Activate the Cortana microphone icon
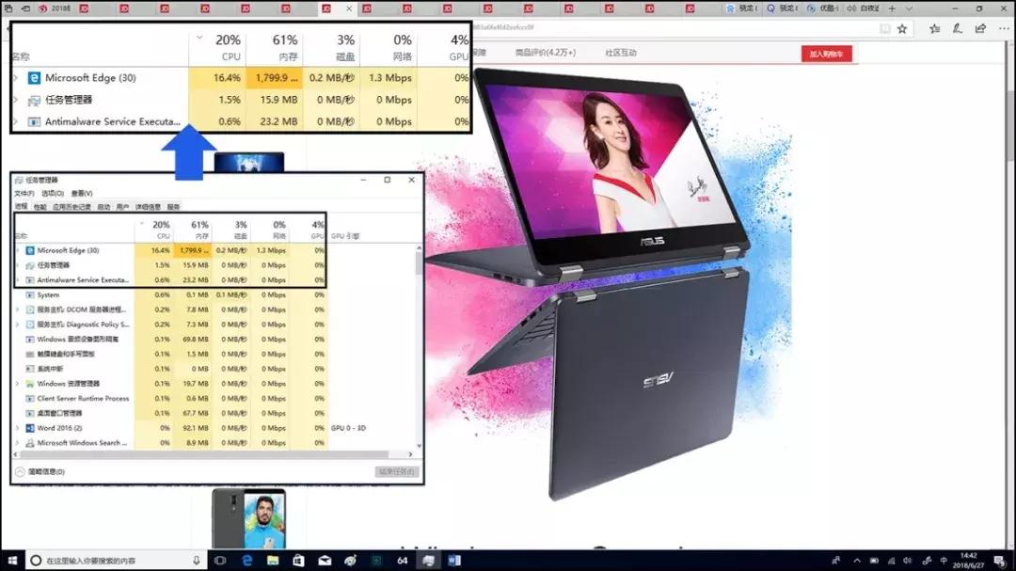 click(197, 561)
